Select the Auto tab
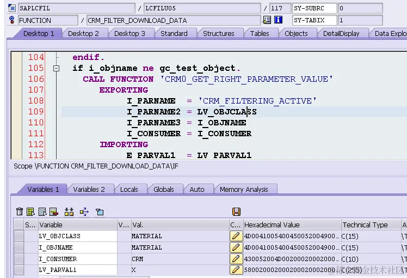 coord(197,189)
